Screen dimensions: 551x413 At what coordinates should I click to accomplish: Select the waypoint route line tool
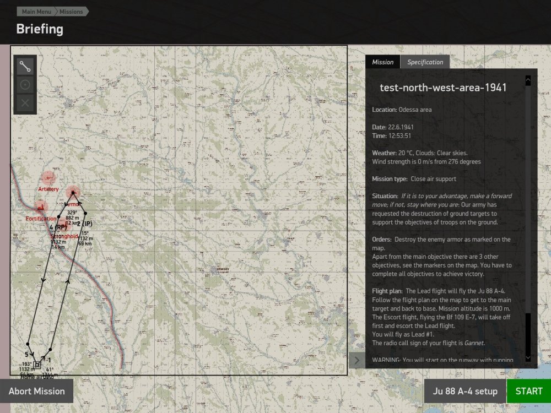25,67
